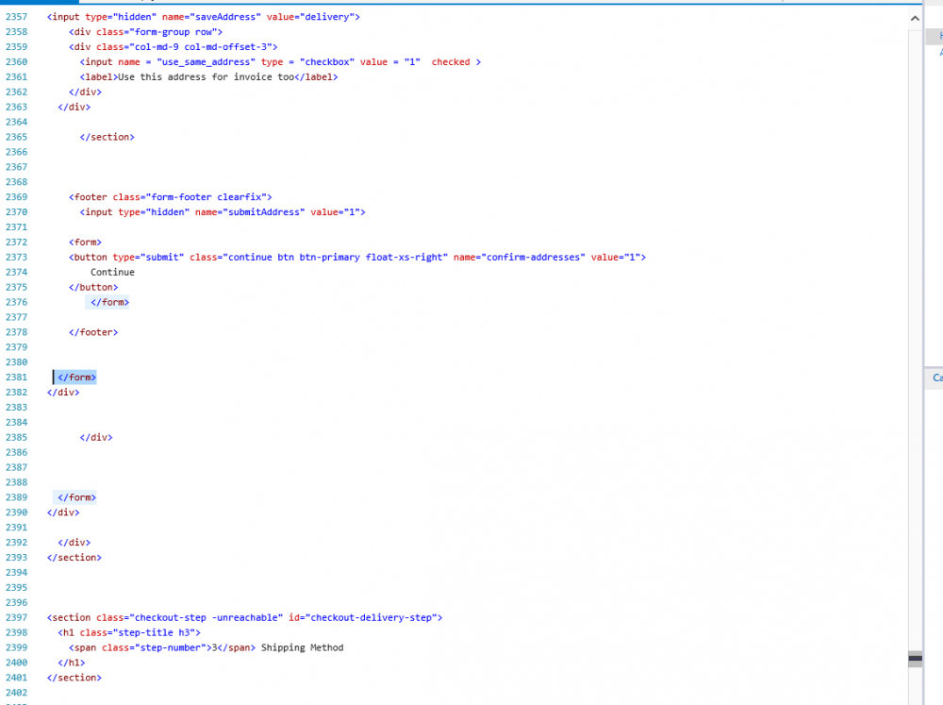
Task: Click the opening form tag on line 2372
Action: click(x=86, y=242)
